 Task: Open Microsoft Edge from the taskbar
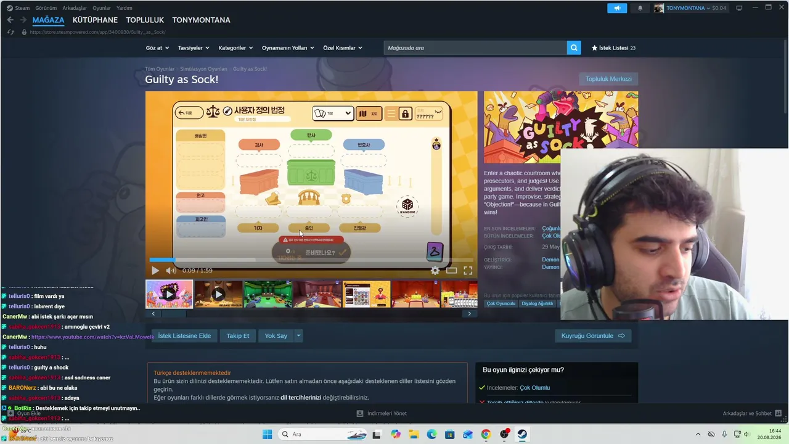(x=431, y=434)
